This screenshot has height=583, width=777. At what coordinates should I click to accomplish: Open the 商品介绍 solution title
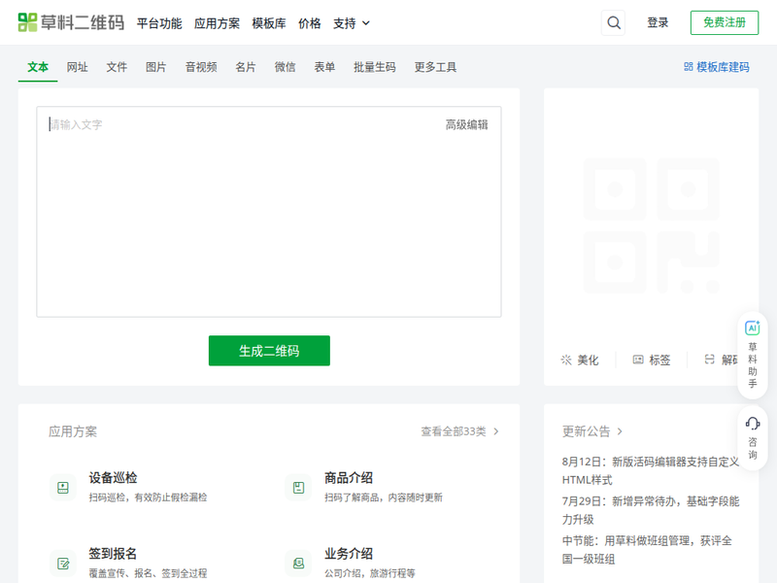(349, 478)
